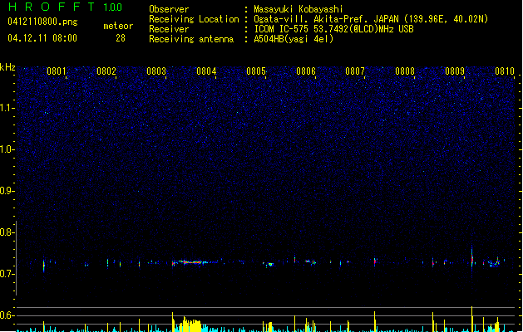523x332 pixels.
Task: Click observer name Masayuki Kobayashi
Action: click(299, 9)
